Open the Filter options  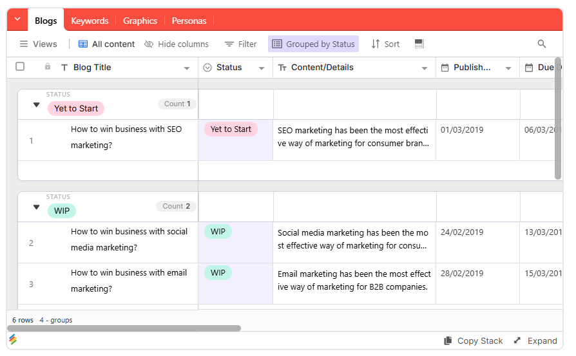[x=240, y=44]
